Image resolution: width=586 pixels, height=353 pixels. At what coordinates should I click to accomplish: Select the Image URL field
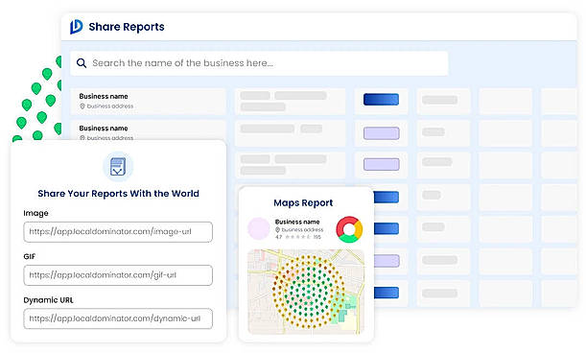coord(118,232)
